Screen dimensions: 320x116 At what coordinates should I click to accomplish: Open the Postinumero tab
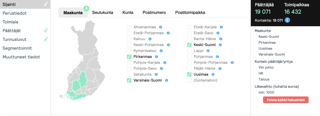[154, 12]
